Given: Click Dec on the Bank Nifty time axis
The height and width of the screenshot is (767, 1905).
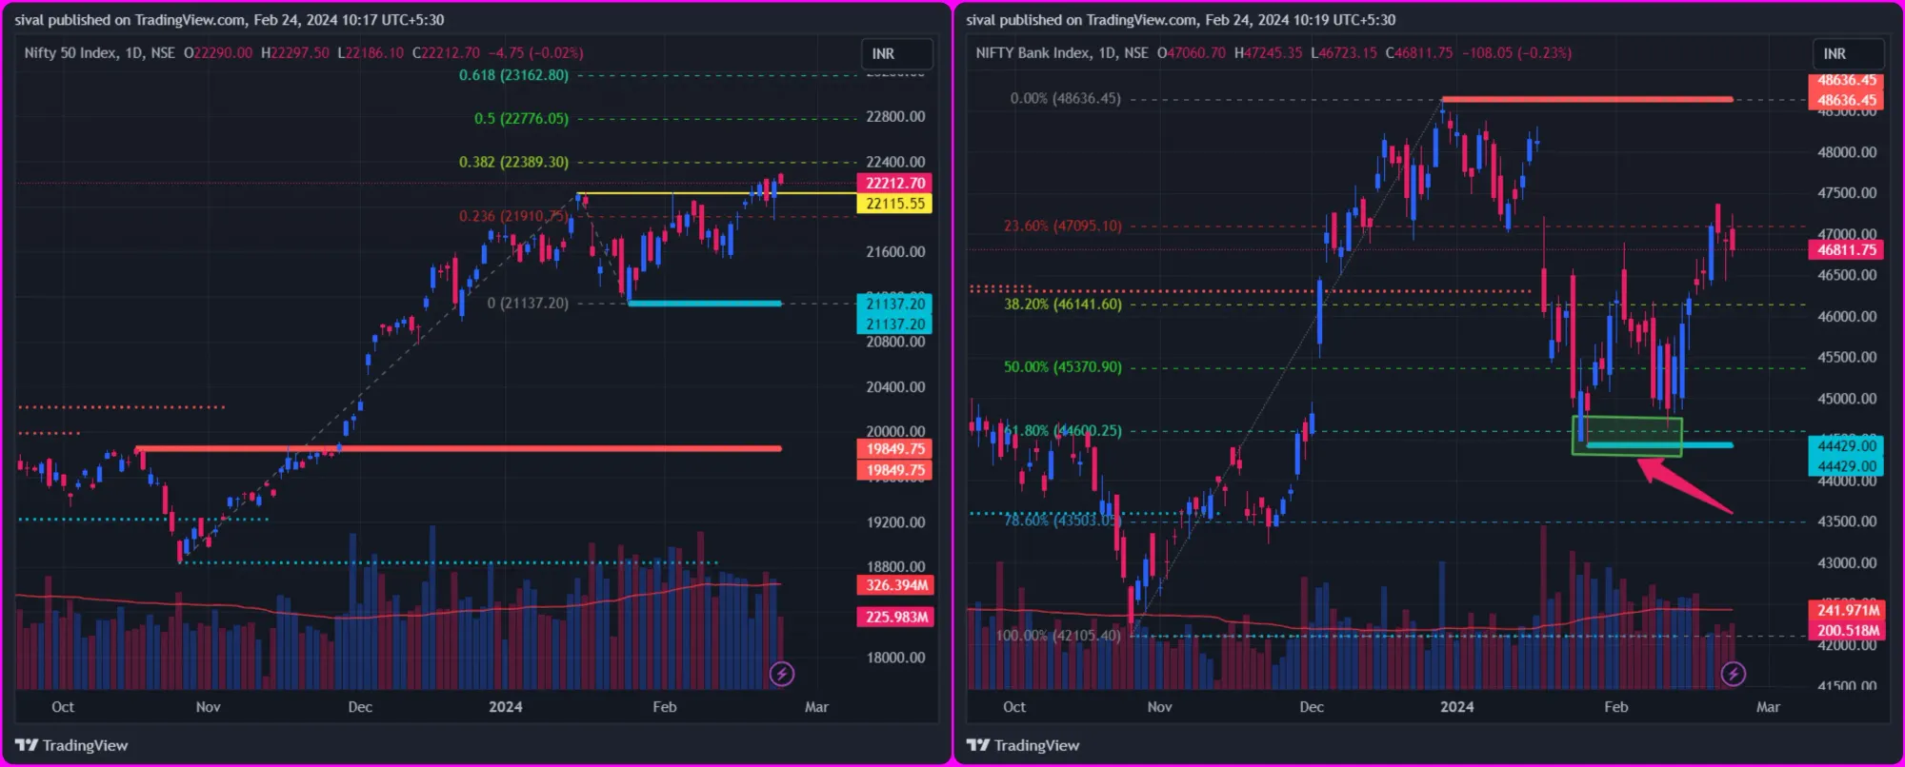Looking at the screenshot, I should click(x=1312, y=707).
